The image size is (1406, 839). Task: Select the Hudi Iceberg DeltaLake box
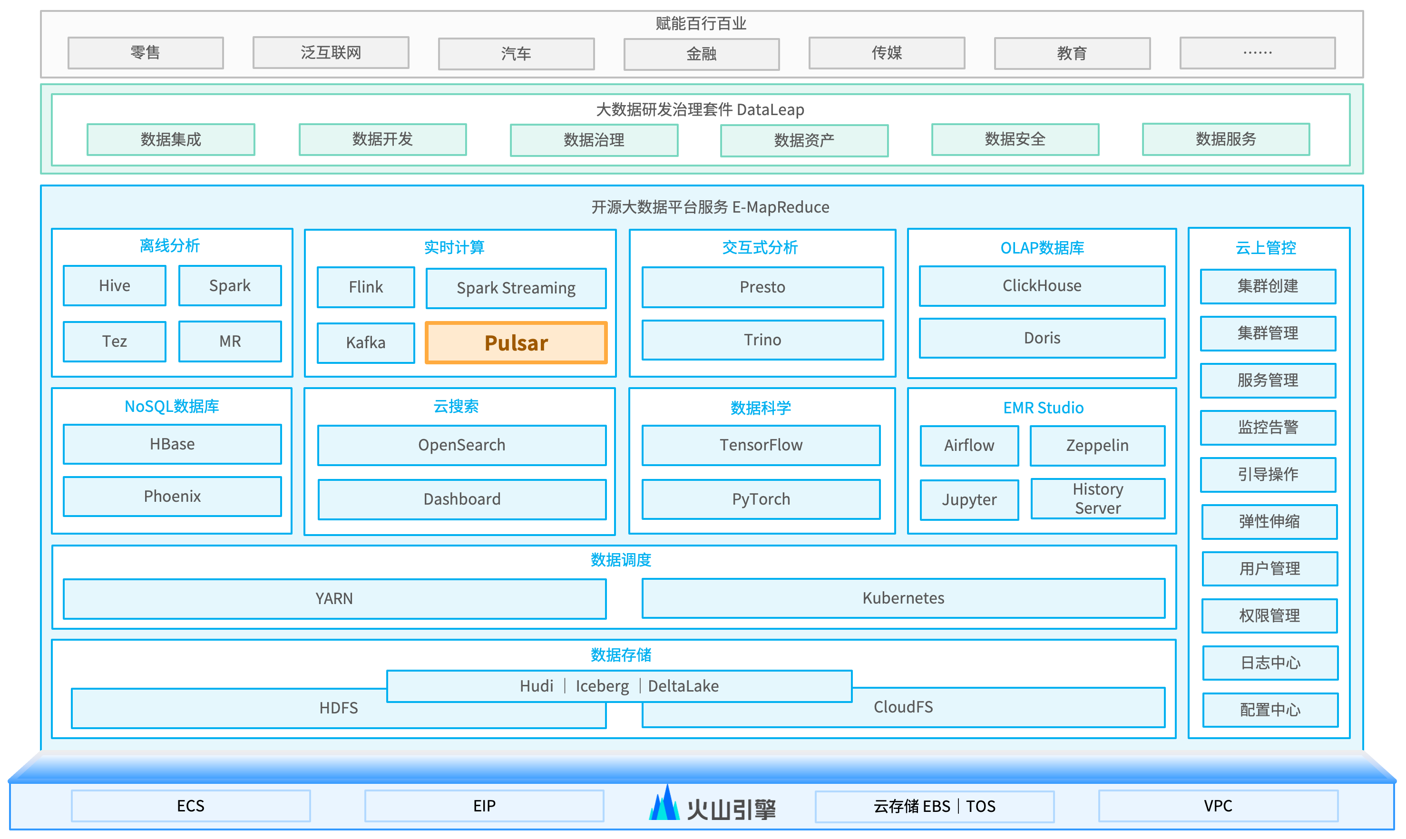pos(618,686)
